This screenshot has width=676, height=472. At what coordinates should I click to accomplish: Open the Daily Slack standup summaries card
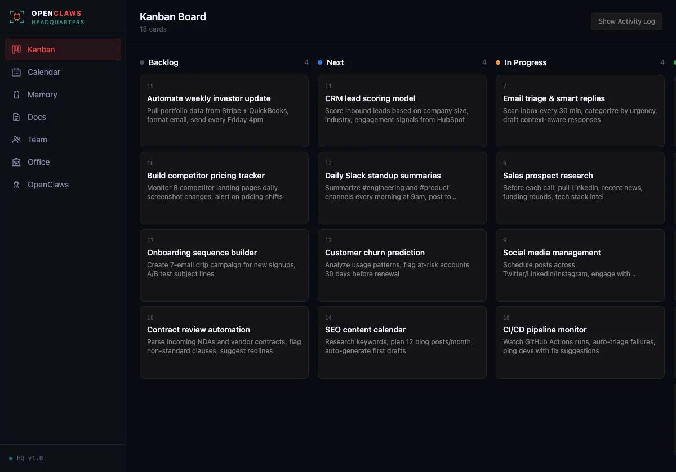tap(402, 188)
